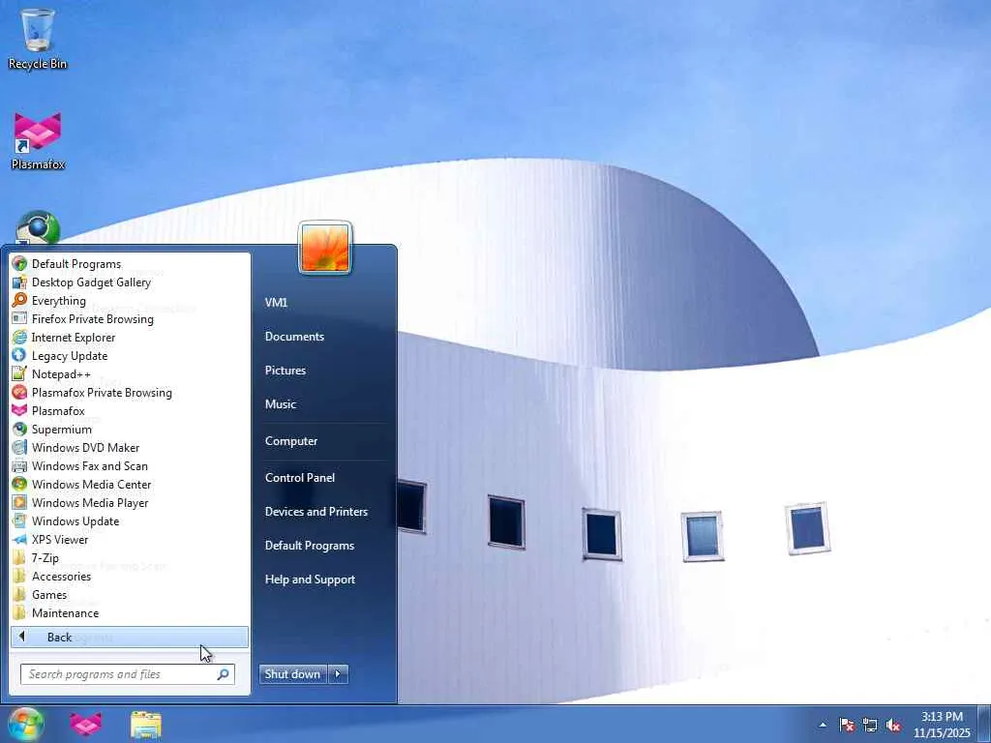Select the Recycle Bin desktop icon
The width and height of the screenshot is (991, 743).
click(38, 39)
